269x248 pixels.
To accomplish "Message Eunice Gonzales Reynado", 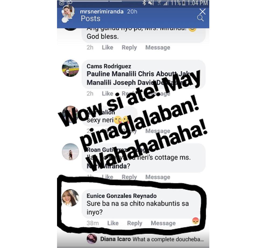I will pyautogui.click(x=163, y=223).
